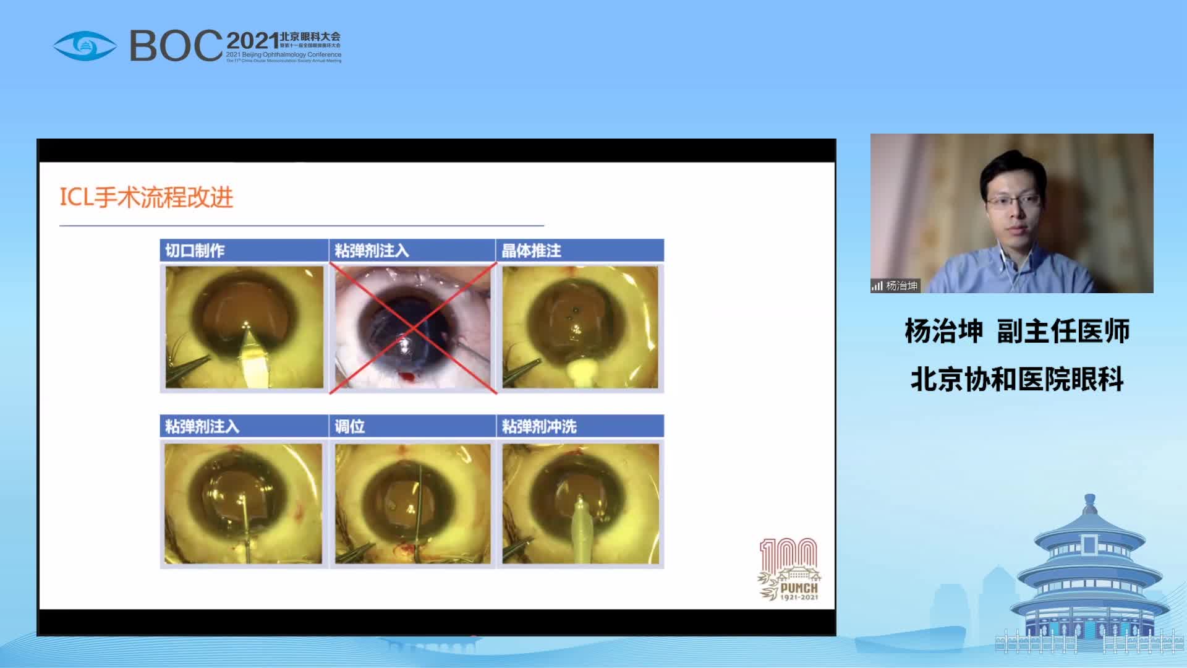
Task: Select the 粘弹剂冲洗 surgery image
Action: coord(581,503)
